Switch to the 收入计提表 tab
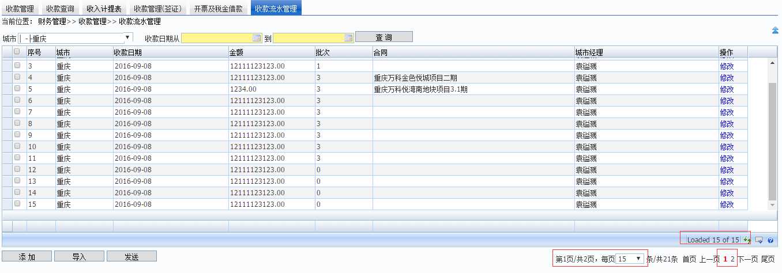Image resolution: width=782 pixels, height=273 pixels. [104, 8]
